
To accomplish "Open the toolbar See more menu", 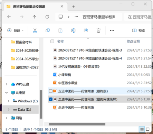I will (112, 31).
